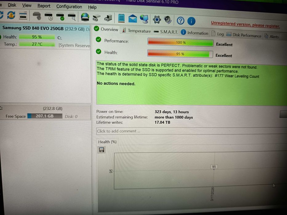Open the gear configuration icon
Viewport: 287px width, 215px height.
point(157,20)
